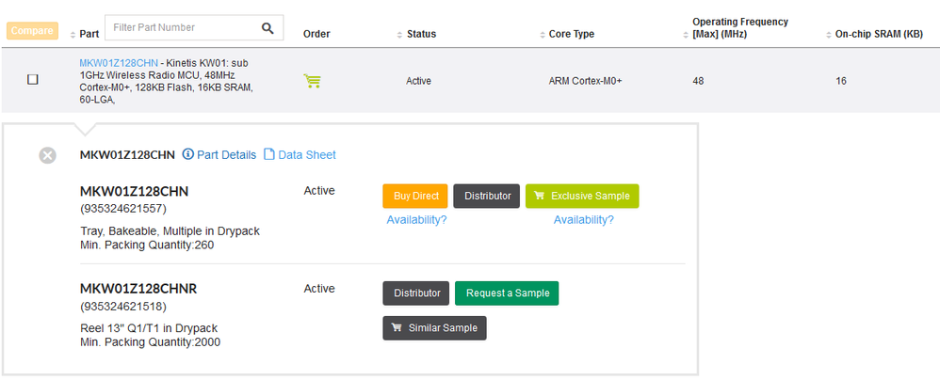Click the Exclusive Sample button
Screen dimensions: 940x380
tap(582, 196)
